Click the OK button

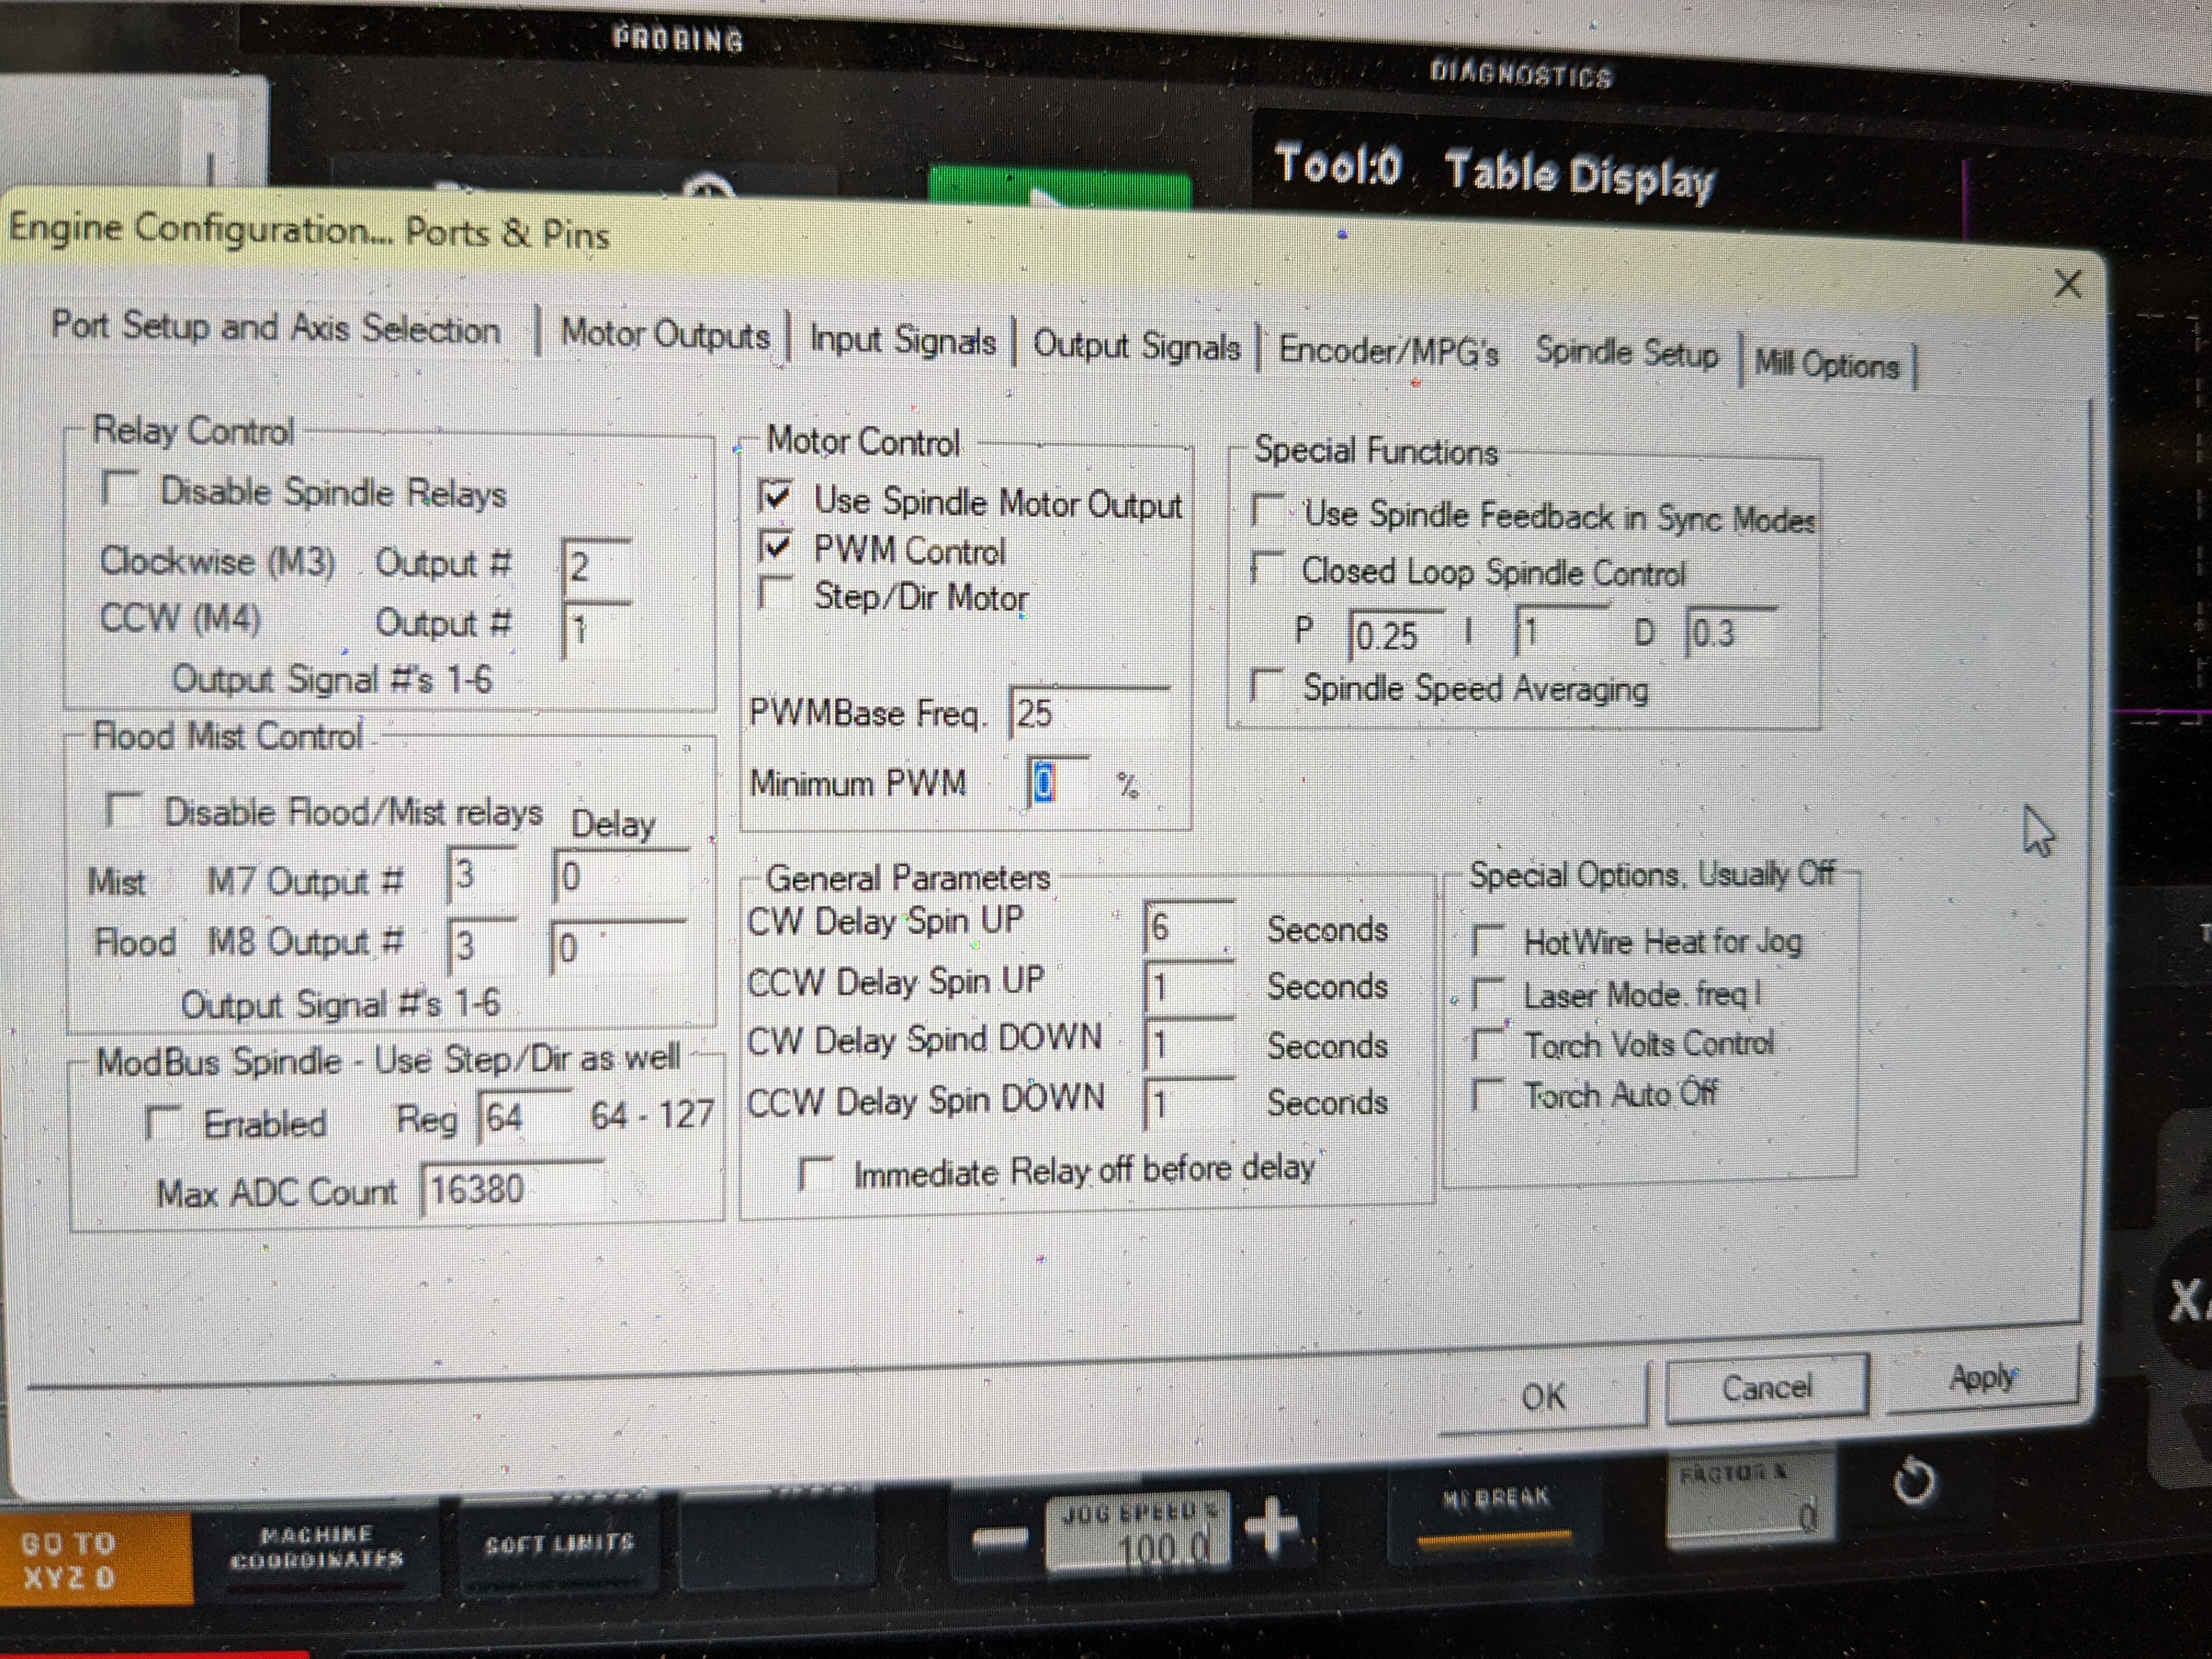point(1543,1396)
